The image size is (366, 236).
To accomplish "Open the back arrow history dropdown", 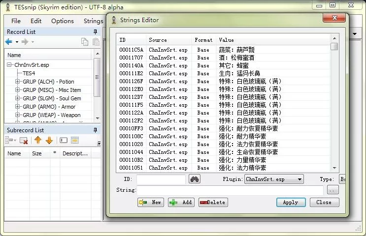I will click(17, 42).
